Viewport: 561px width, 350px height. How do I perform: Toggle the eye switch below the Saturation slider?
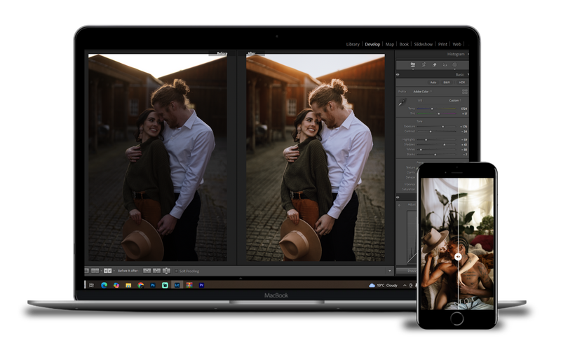(398, 197)
